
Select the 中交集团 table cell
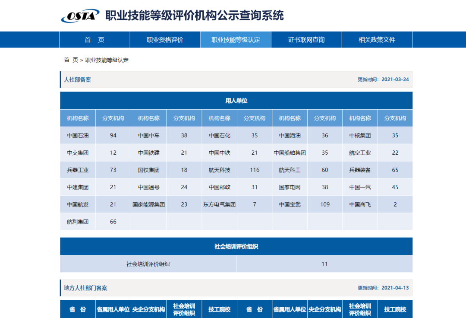(x=78, y=153)
